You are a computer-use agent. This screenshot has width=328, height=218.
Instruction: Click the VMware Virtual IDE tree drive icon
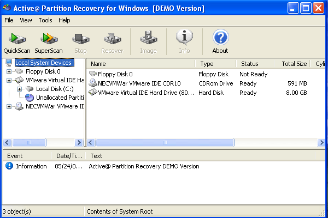pos(19,80)
